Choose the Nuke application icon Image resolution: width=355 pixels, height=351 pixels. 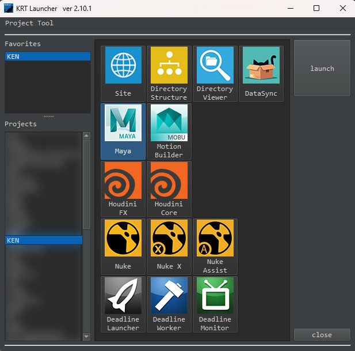tap(123, 238)
